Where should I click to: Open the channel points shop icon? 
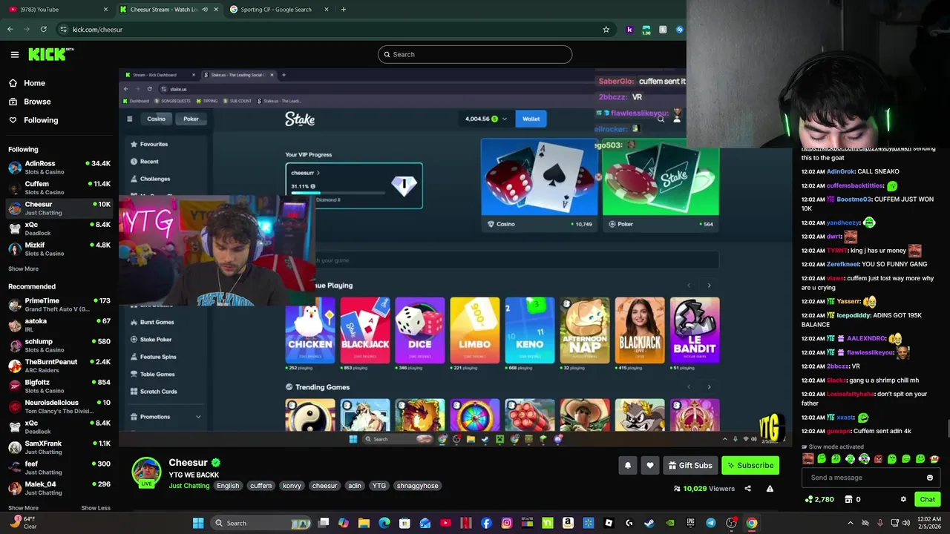848,499
